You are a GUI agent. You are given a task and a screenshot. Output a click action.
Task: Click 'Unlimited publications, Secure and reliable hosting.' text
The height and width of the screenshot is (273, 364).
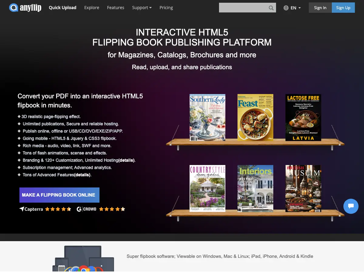(71, 124)
